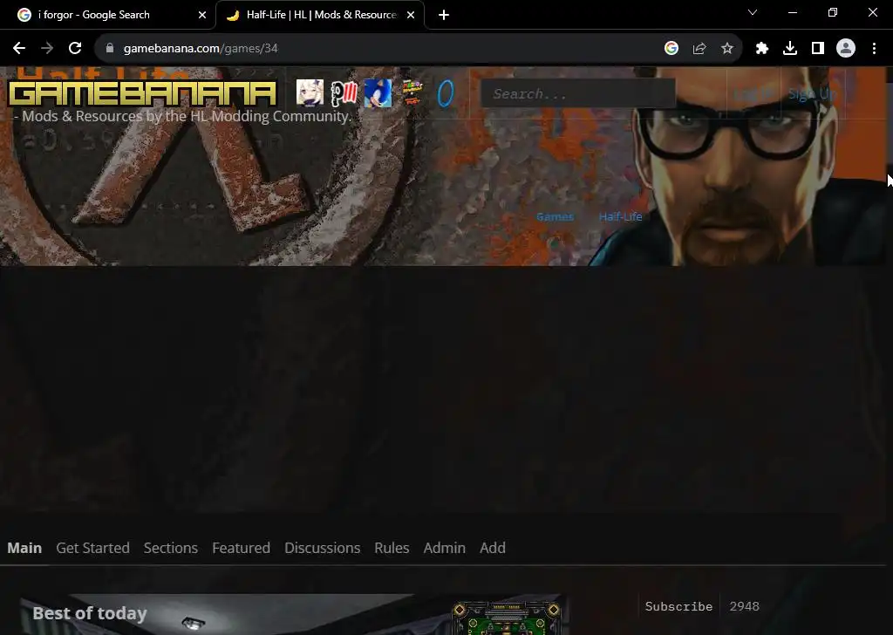This screenshot has height=635, width=893.
Task: Click the Subscribe button
Action: 678,606
